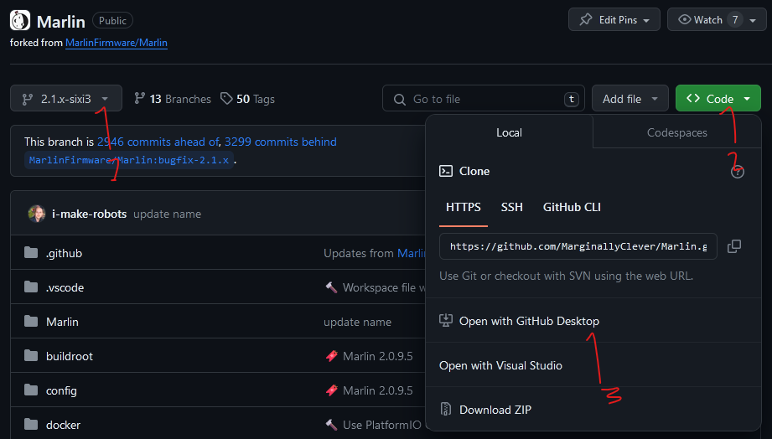Copy the HTTPS clone URL to clipboard

pos(734,246)
